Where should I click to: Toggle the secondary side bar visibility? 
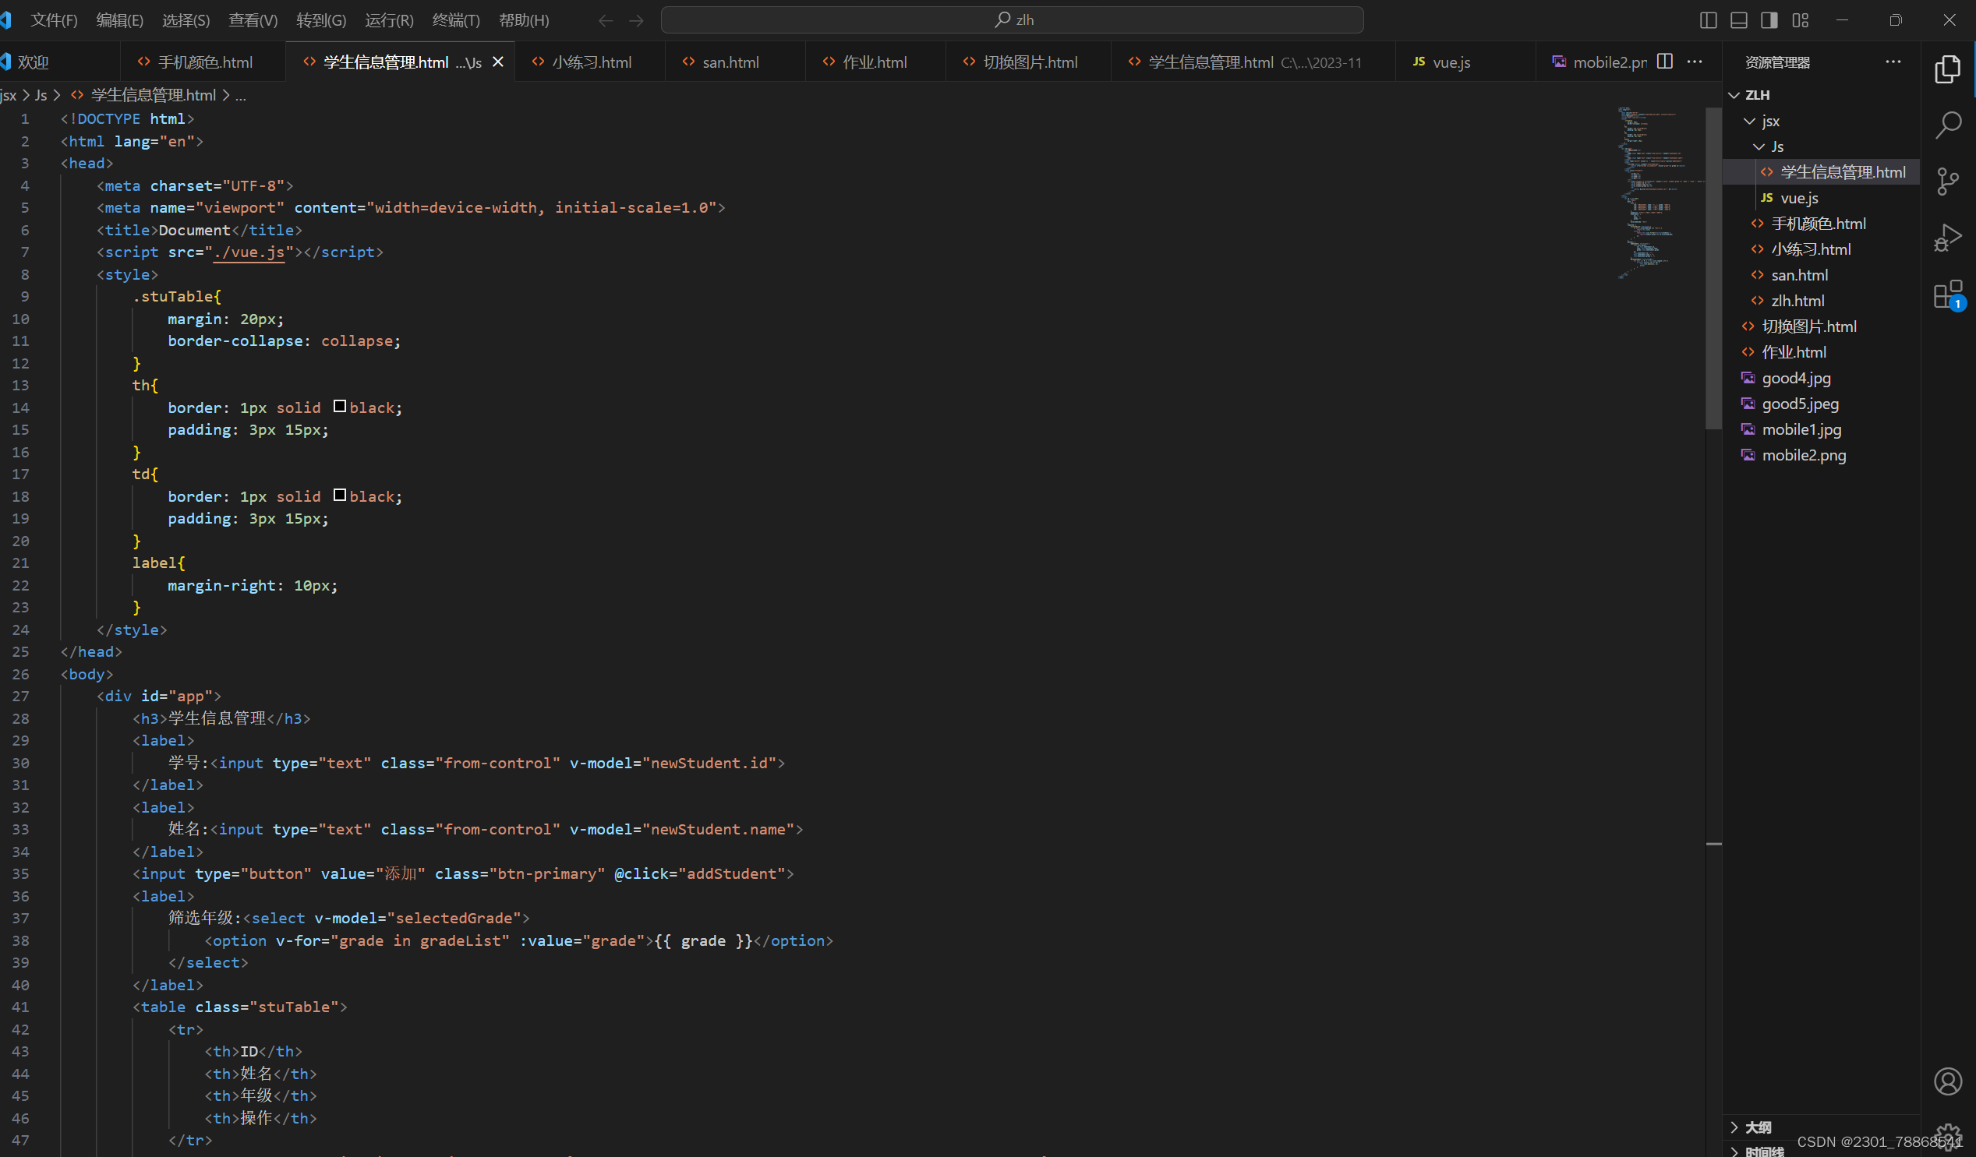click(x=1769, y=19)
